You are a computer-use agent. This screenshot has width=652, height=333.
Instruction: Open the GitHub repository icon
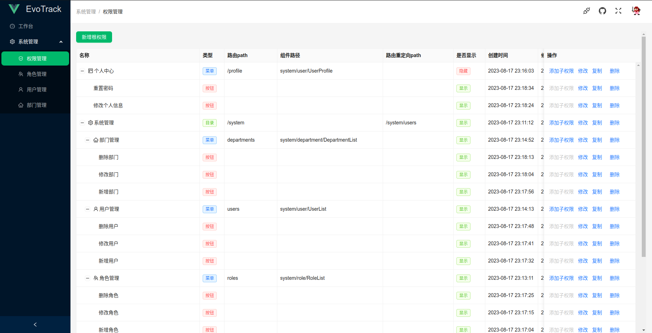pos(602,11)
